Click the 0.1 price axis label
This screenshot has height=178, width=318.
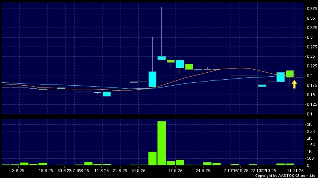[x=309, y=114]
